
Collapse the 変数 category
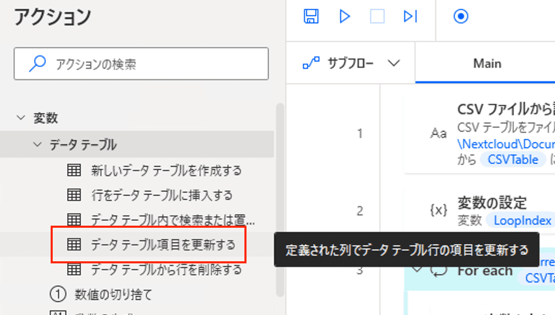[21, 118]
